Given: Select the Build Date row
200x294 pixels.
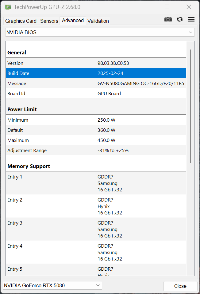Looking at the screenshot, I should click(96, 73).
